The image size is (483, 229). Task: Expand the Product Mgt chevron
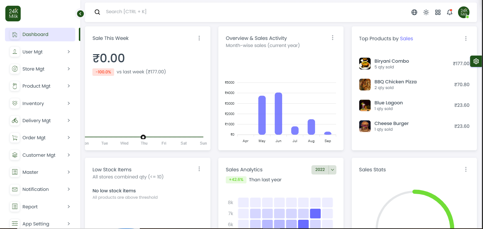[x=68, y=86]
